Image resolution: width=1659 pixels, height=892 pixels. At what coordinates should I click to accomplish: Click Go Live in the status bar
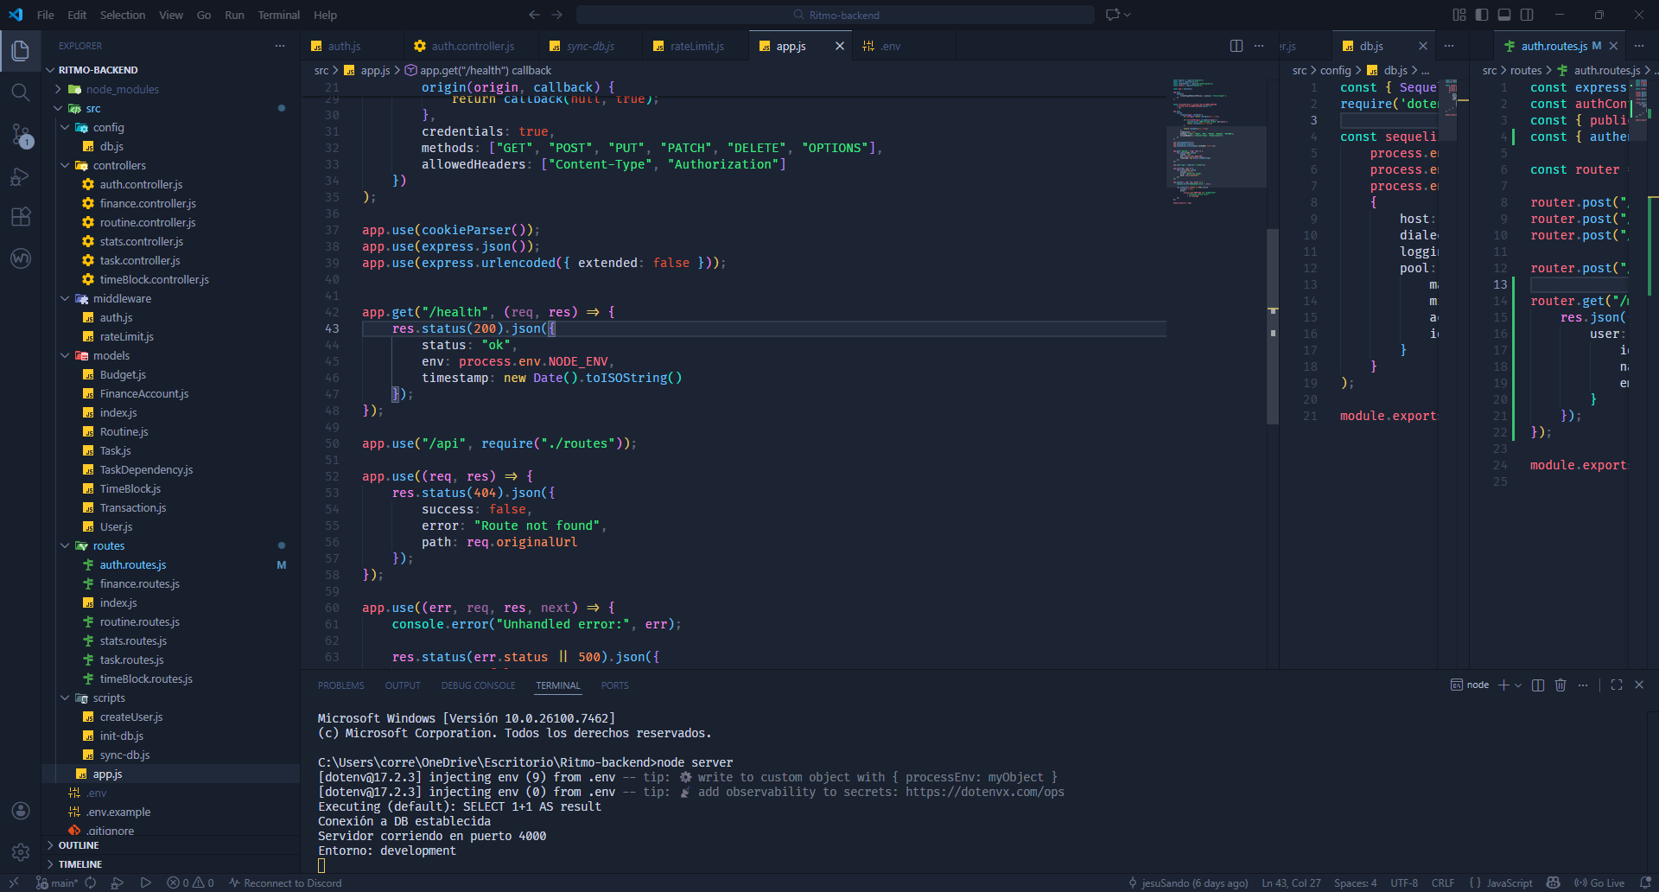(1603, 882)
